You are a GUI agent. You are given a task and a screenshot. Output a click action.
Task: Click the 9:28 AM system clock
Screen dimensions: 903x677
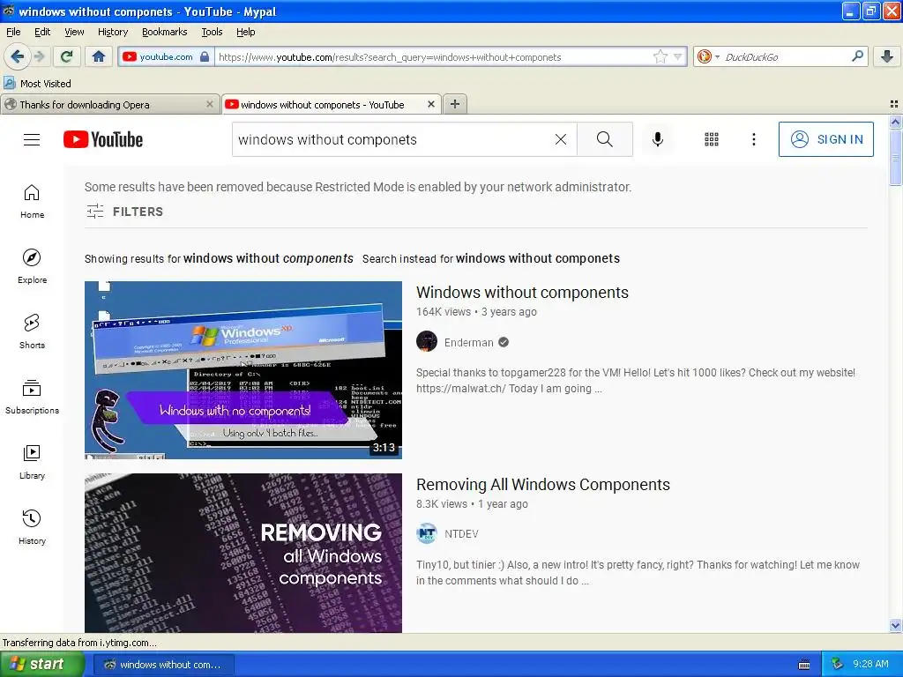point(870,665)
